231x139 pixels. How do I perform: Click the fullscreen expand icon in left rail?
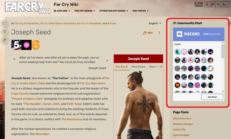coord(5,23)
